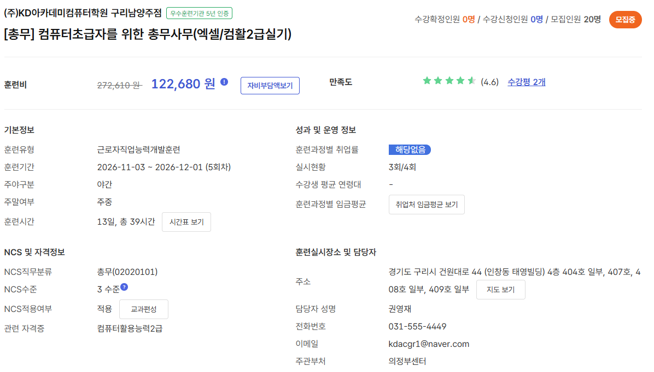Image resolution: width=654 pixels, height=372 pixels.
Task: Click the 근로자직업능력개발훈련 training type value
Action: [x=139, y=150]
